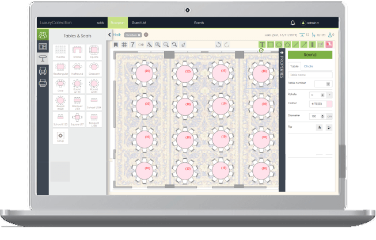Flip the table horizontally
The image size is (376, 240).
[x=320, y=128]
